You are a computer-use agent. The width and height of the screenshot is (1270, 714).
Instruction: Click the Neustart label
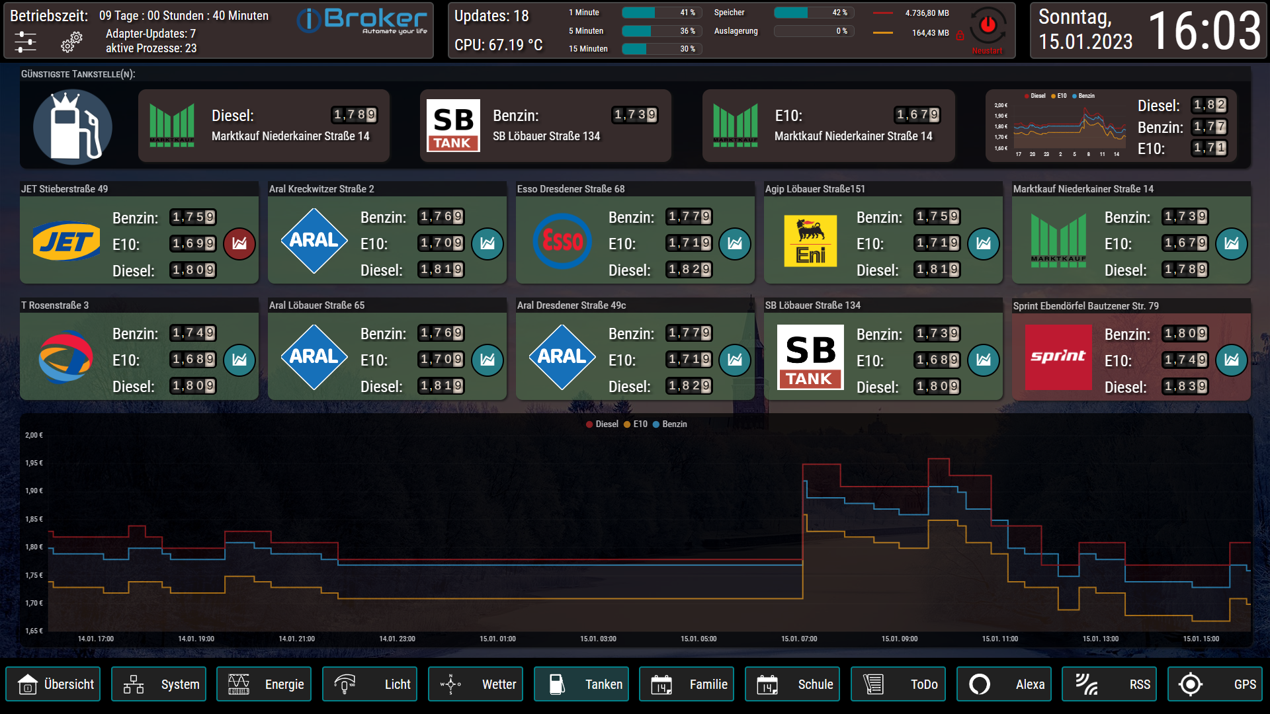[x=987, y=51]
